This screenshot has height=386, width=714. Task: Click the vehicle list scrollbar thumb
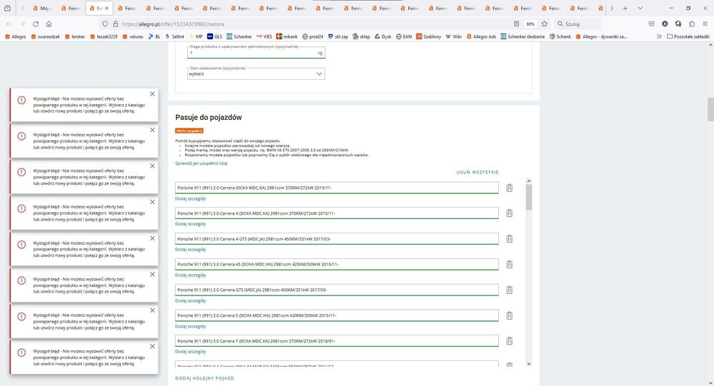529,196
